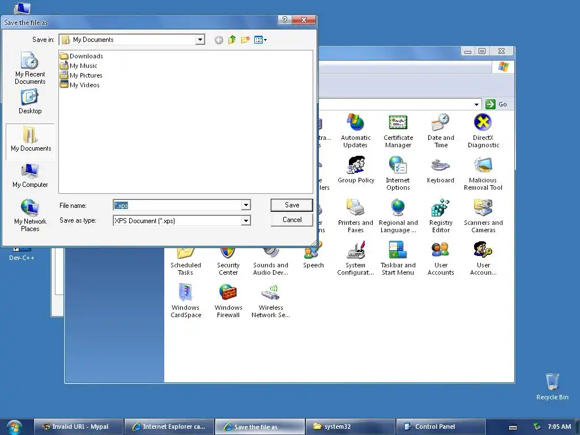Image resolution: width=580 pixels, height=435 pixels.
Task: Switch to Invalid URL - Mypal taskbar item
Action: [x=78, y=427]
